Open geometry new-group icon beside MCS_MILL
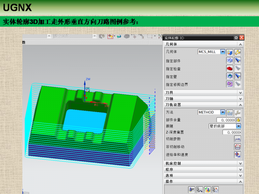 (x=230, y=52)
